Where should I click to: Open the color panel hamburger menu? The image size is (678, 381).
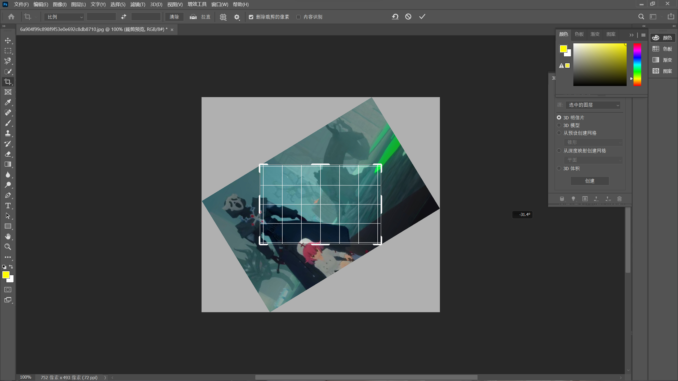coord(643,35)
